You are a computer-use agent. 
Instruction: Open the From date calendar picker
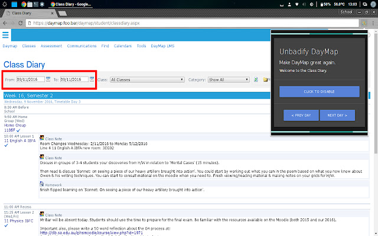(x=48, y=79)
